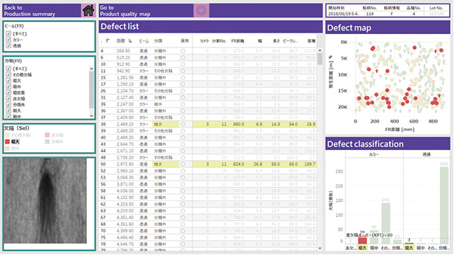Click the classification filter list's up scroll arrow
454x262 pixels.
pyautogui.click(x=91, y=69)
